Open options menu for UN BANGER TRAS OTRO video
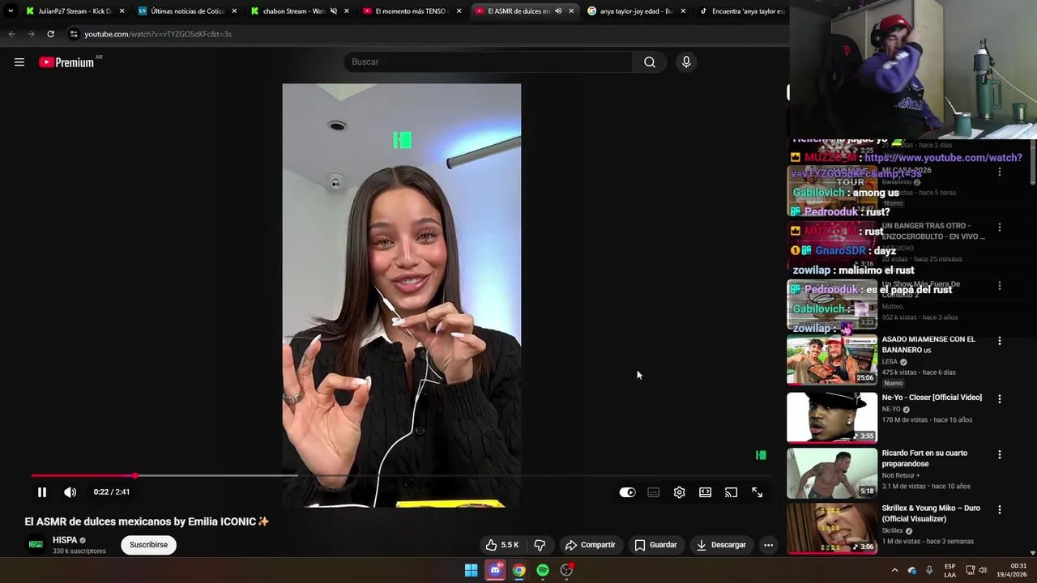The height and width of the screenshot is (583, 1037). (999, 228)
